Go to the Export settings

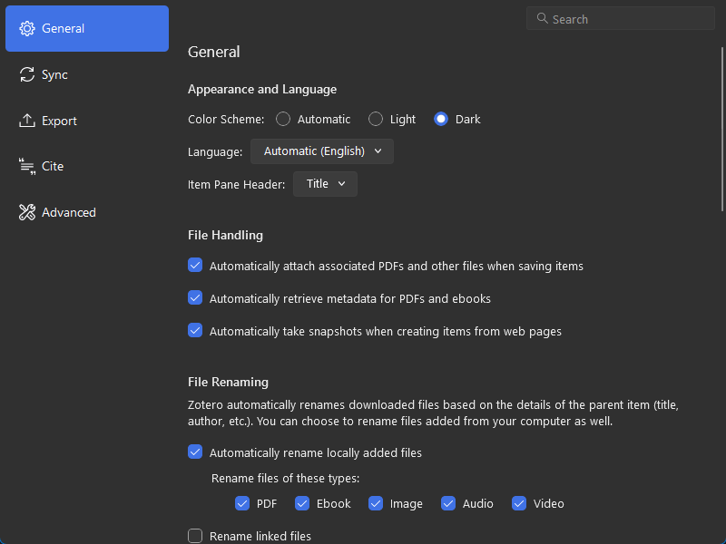[x=87, y=121]
